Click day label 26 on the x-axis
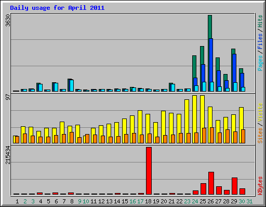This screenshot has width=266, height=207. click(x=210, y=201)
